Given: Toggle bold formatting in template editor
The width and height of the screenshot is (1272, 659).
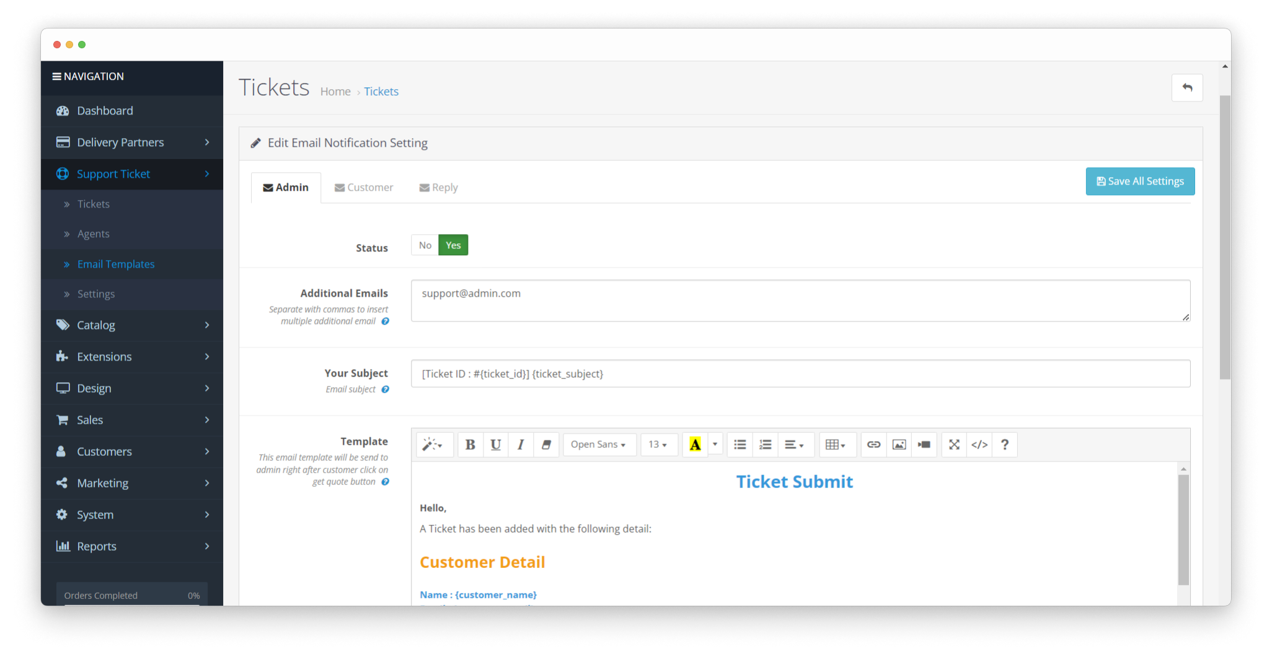Looking at the screenshot, I should click(x=470, y=445).
